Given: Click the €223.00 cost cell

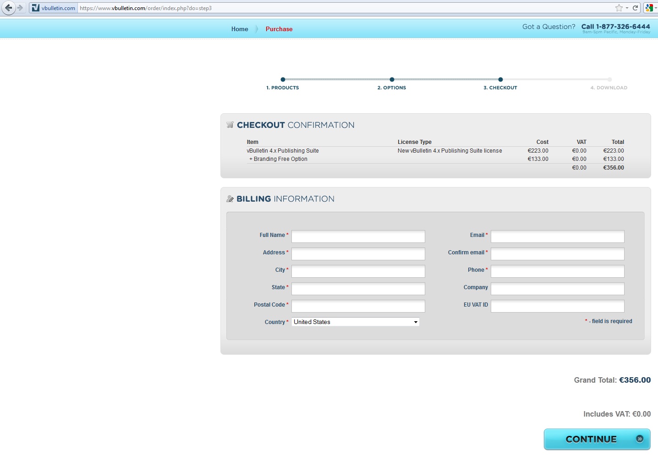Looking at the screenshot, I should tap(538, 151).
